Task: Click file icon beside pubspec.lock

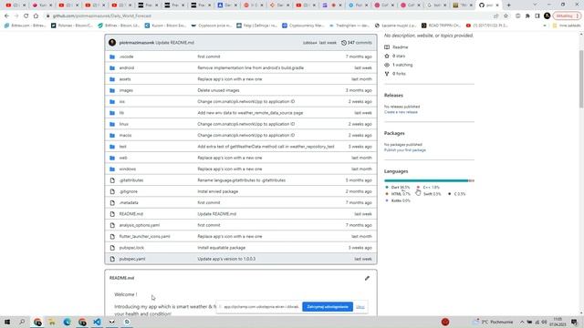Action: pos(112,248)
